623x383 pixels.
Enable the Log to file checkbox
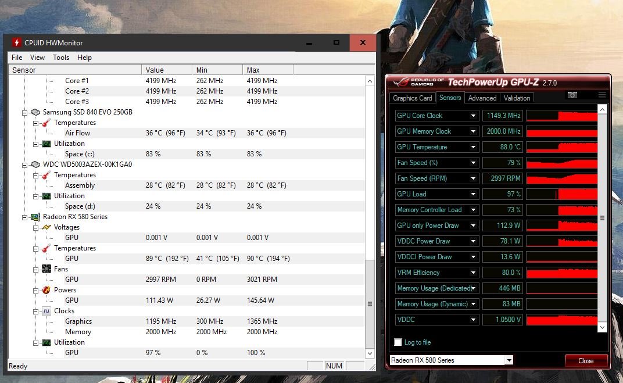pyautogui.click(x=398, y=342)
